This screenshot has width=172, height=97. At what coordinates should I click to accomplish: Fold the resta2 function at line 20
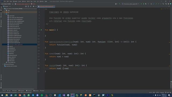(44, 65)
